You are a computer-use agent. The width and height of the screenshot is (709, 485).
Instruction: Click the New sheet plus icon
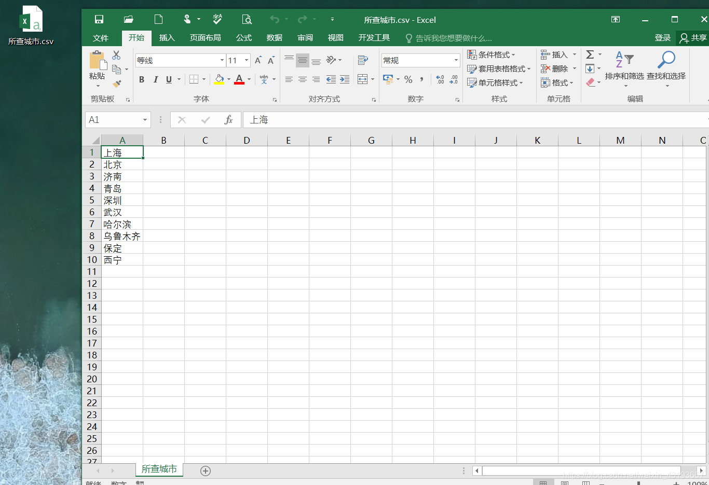(x=206, y=471)
